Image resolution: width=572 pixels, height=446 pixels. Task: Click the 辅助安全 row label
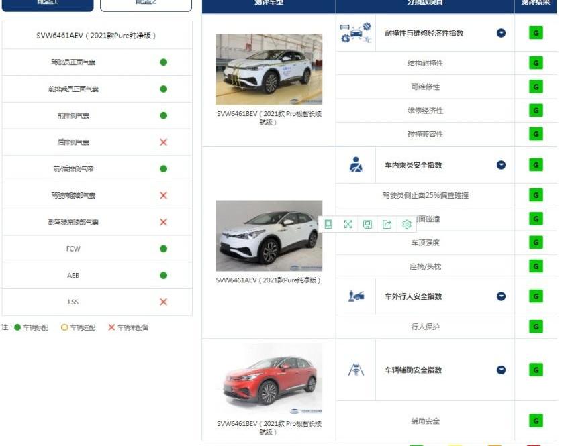(426, 421)
